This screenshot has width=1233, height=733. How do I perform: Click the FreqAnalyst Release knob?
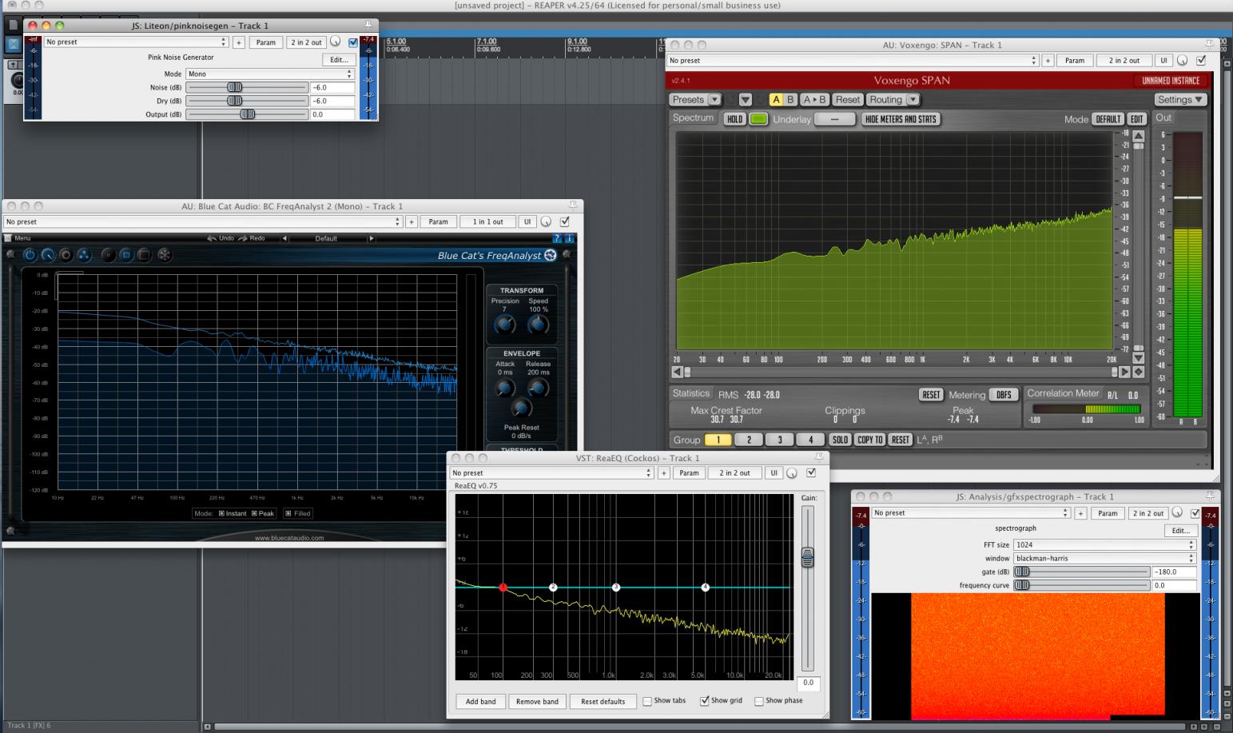click(538, 388)
